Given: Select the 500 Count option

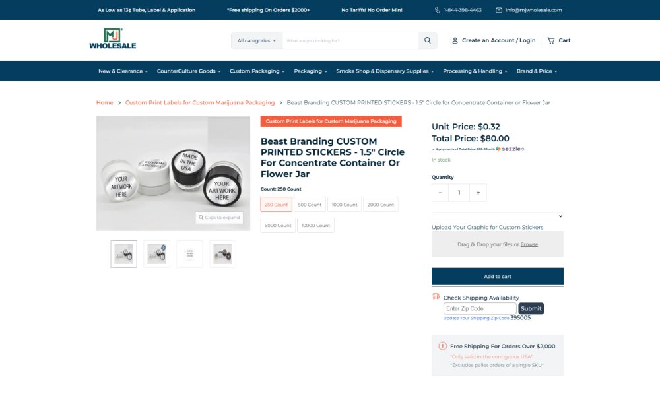Looking at the screenshot, I should tap(310, 205).
